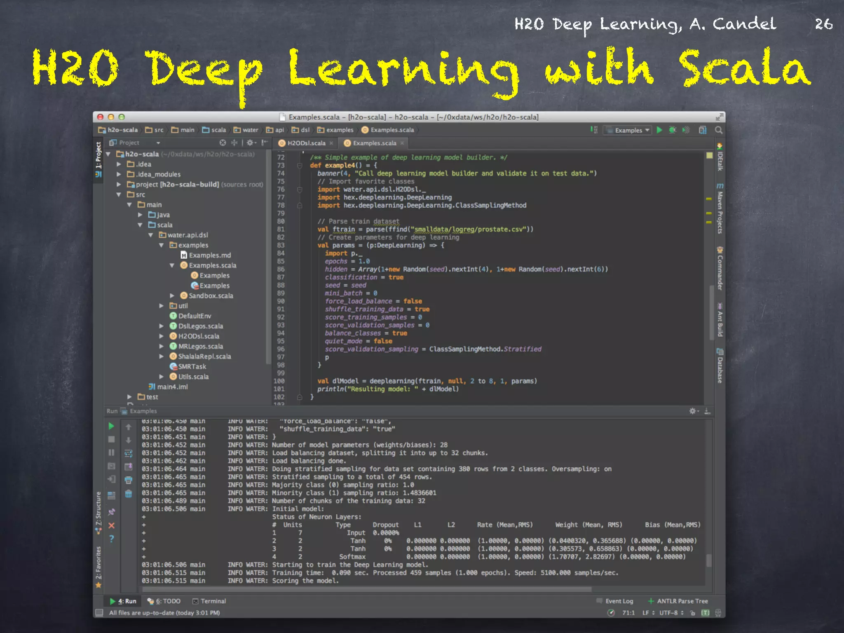Toggle soft wraps in Run console
The width and height of the screenshot is (844, 633).
(x=129, y=454)
